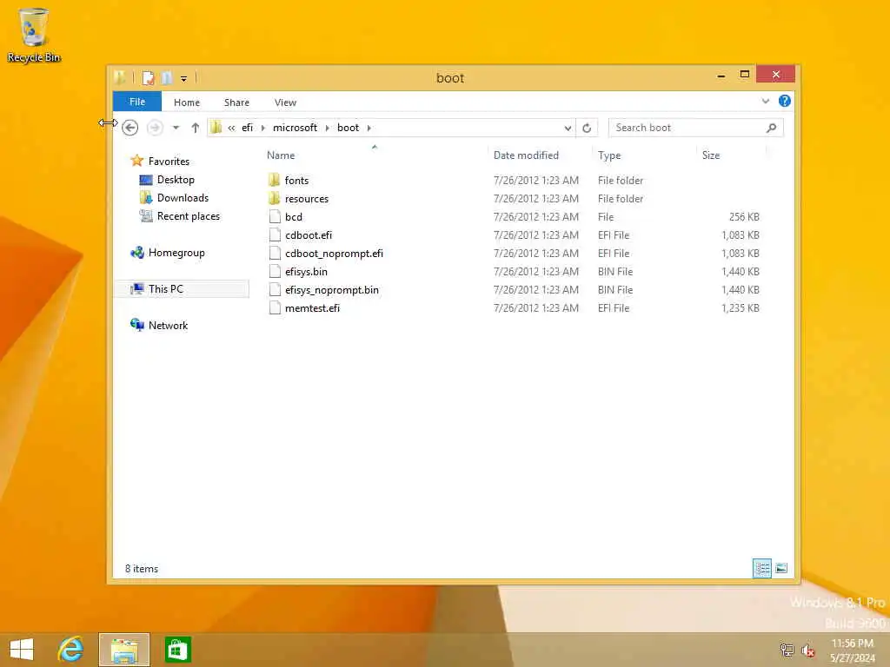Open the Windows Start button
The image size is (890, 667).
[22, 650]
